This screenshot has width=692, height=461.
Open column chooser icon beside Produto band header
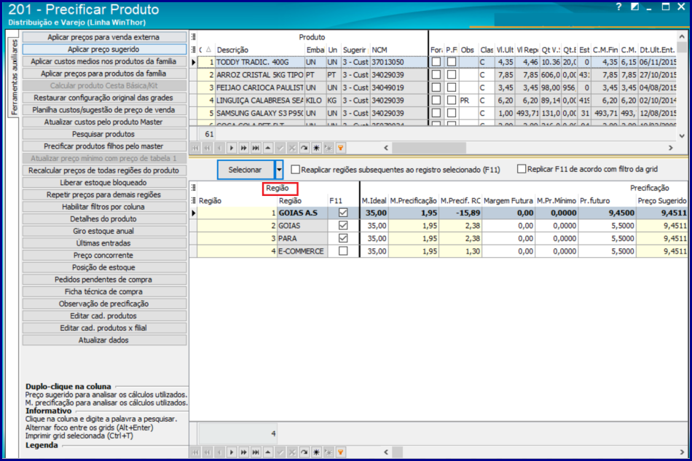[x=193, y=37]
